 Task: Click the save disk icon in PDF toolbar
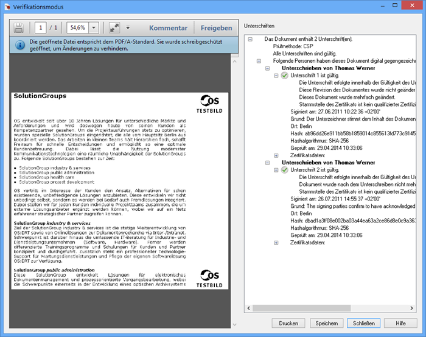click(x=19, y=28)
